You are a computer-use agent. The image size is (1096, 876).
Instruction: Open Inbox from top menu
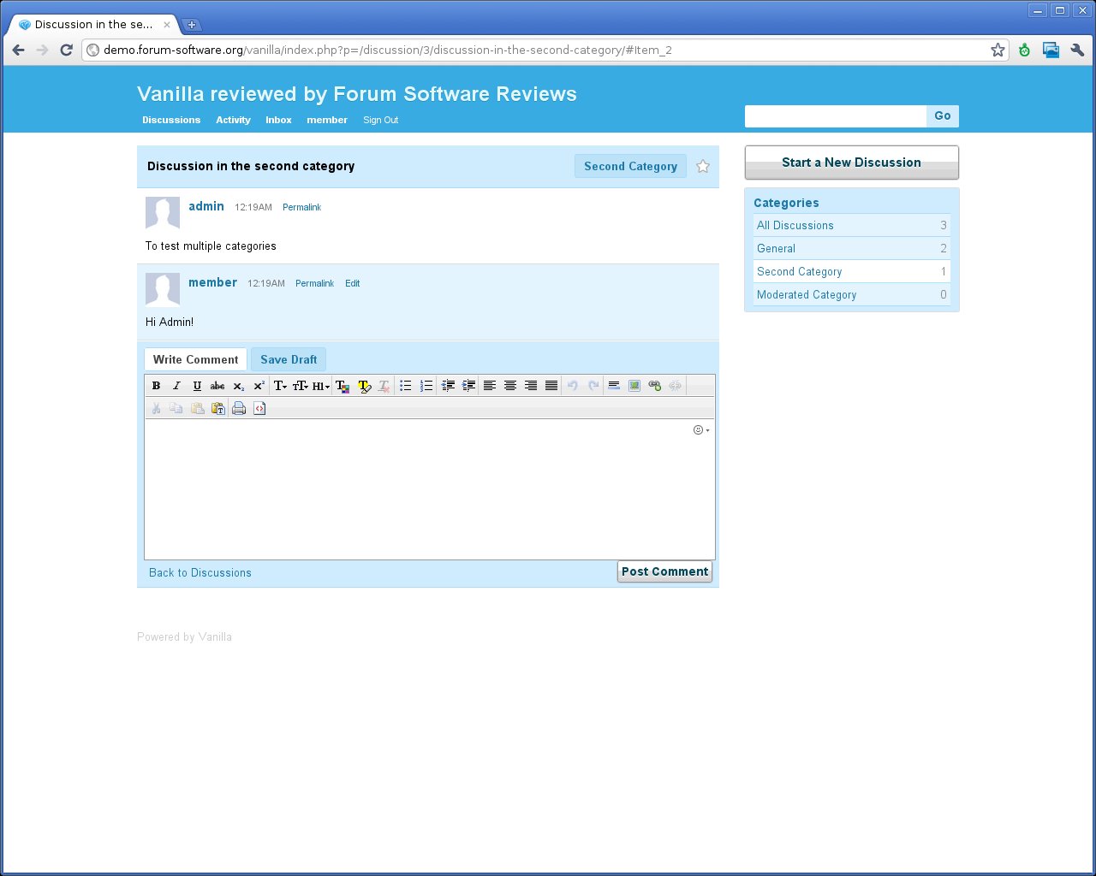(278, 120)
